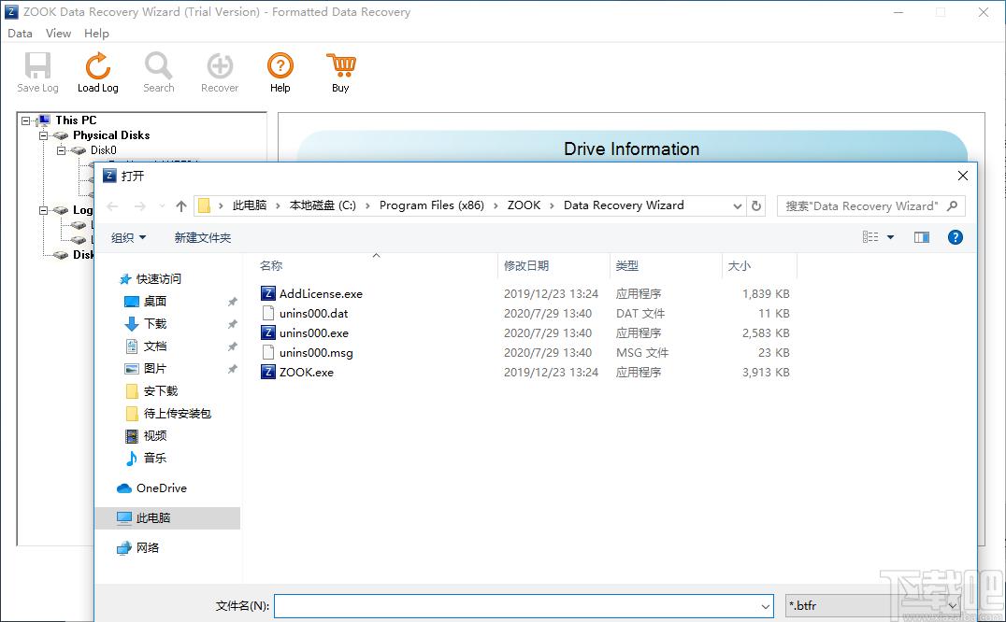1006x622 pixels.
Task: Open 图片 in navigation pane
Action: click(154, 368)
